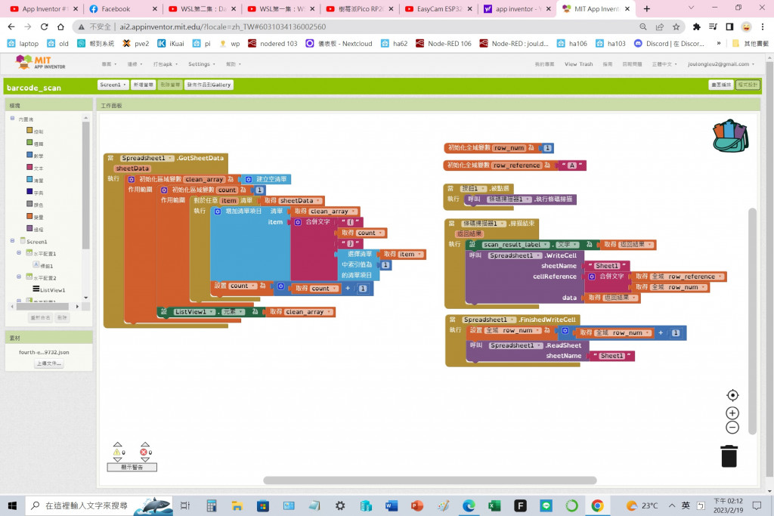Click My Projects link left of View Trash
774x516 pixels.
coord(544,64)
